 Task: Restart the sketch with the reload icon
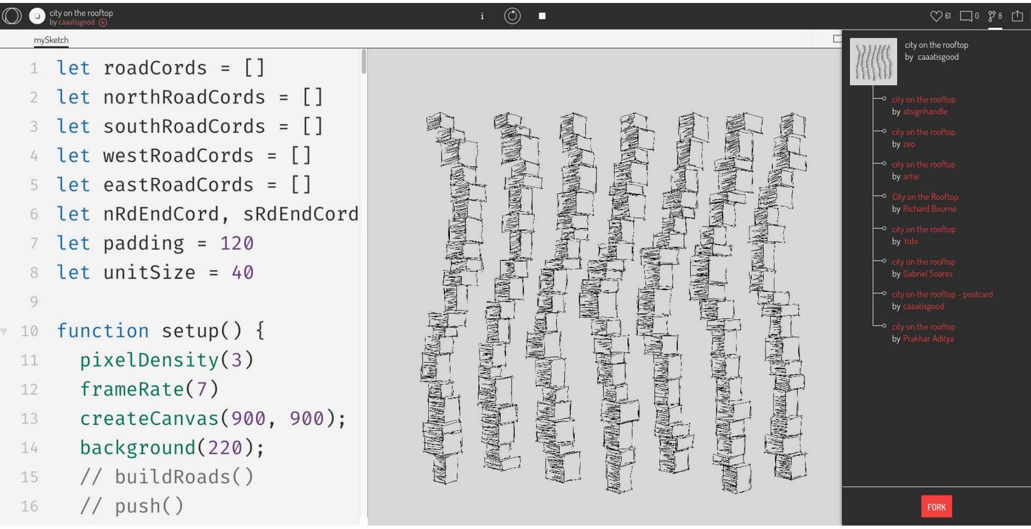512,16
